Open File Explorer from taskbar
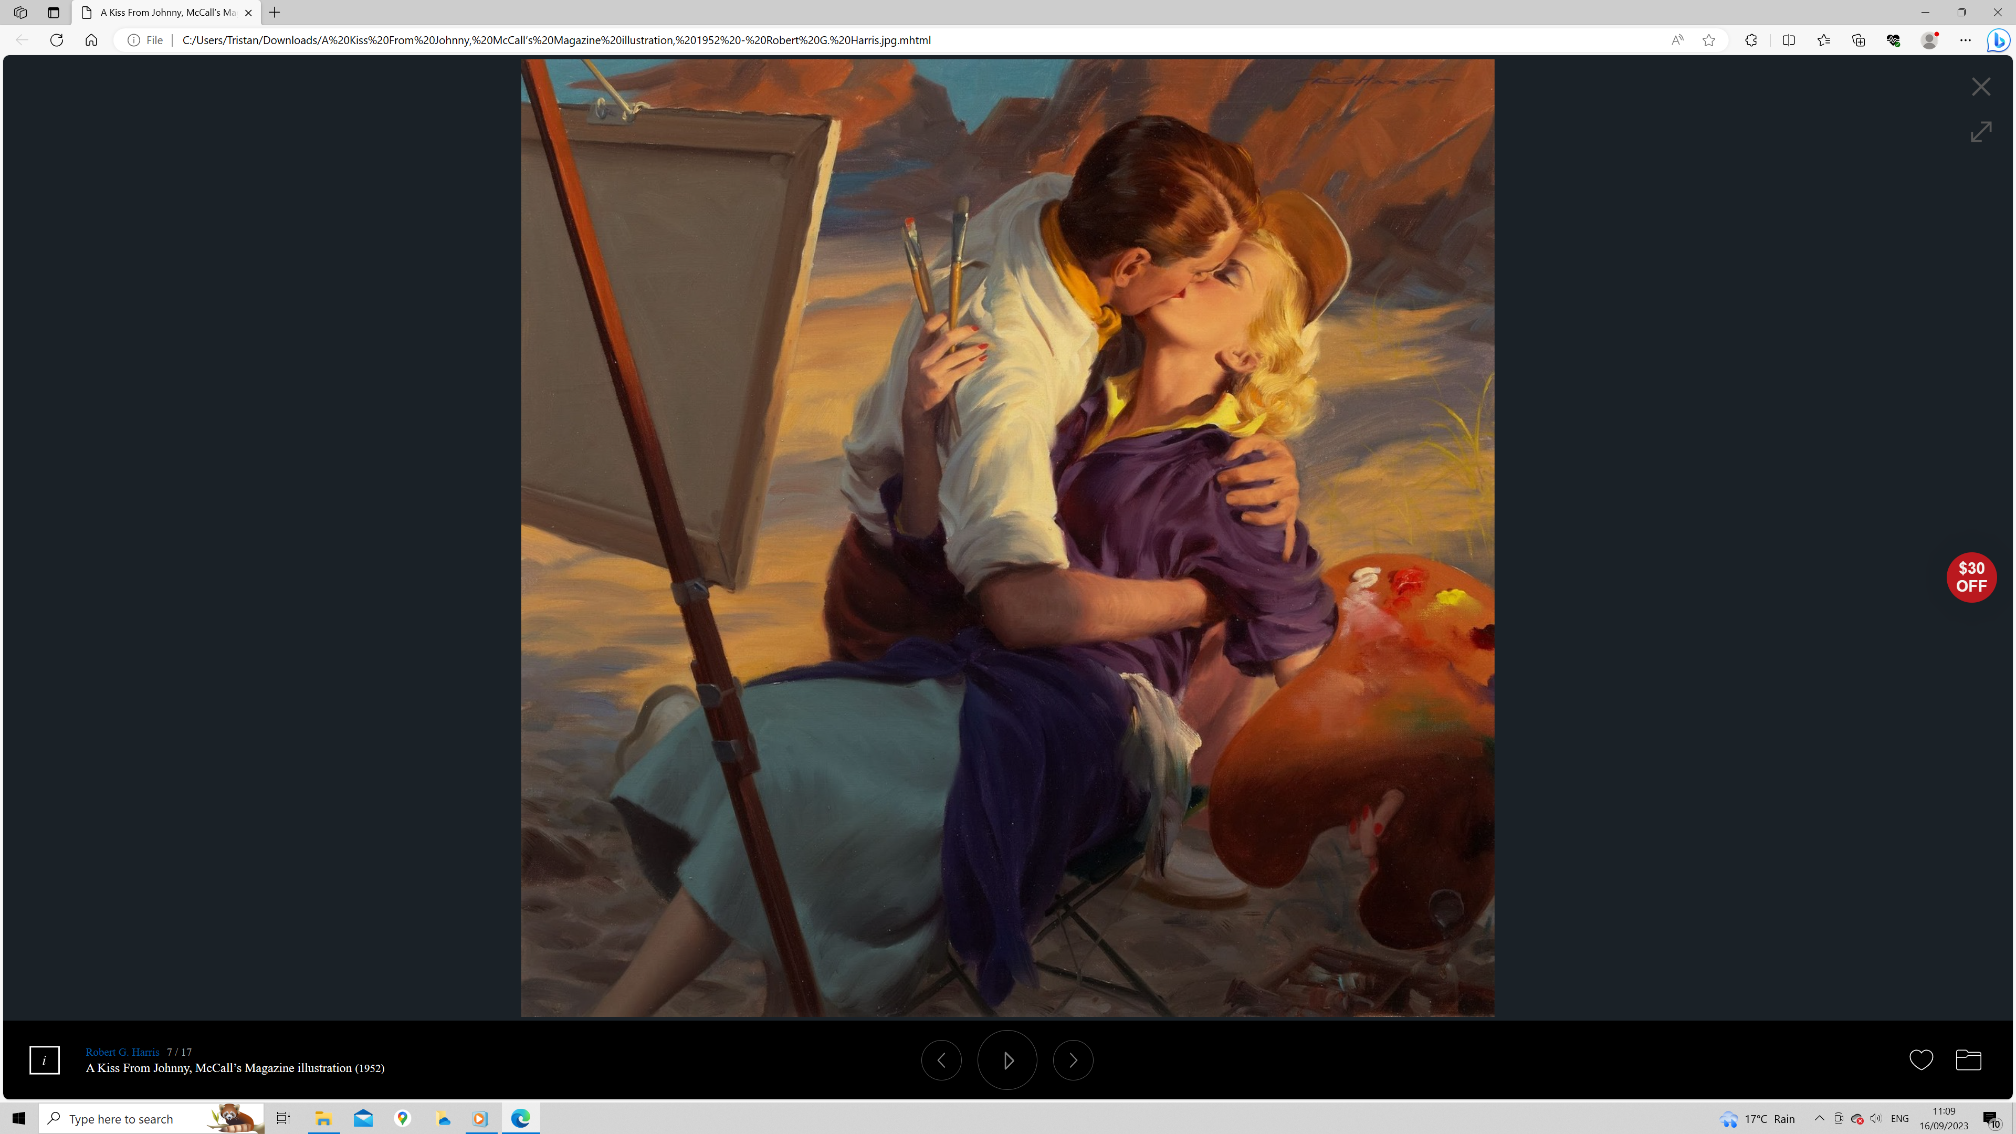Viewport: 2016px width, 1134px height. (323, 1118)
